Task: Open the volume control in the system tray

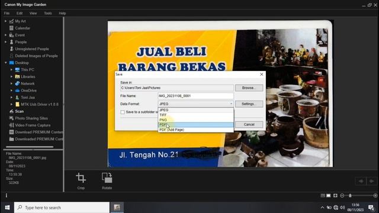Action: click(x=342, y=208)
